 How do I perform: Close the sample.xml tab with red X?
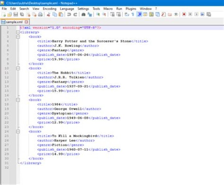point(26,22)
